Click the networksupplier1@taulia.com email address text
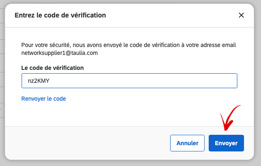 coord(60,53)
